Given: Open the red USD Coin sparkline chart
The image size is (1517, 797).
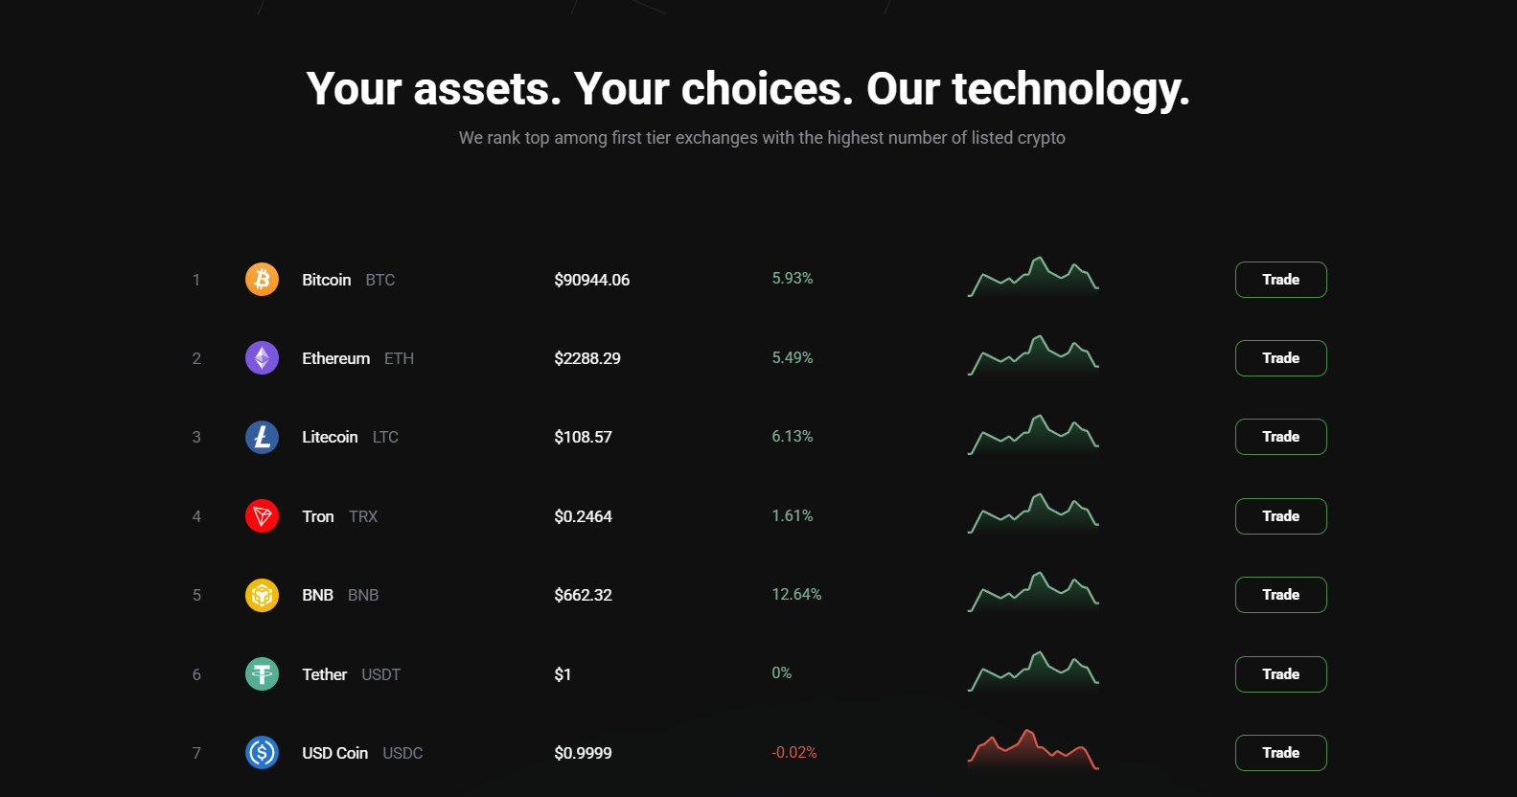Looking at the screenshot, I should click(x=1033, y=751).
